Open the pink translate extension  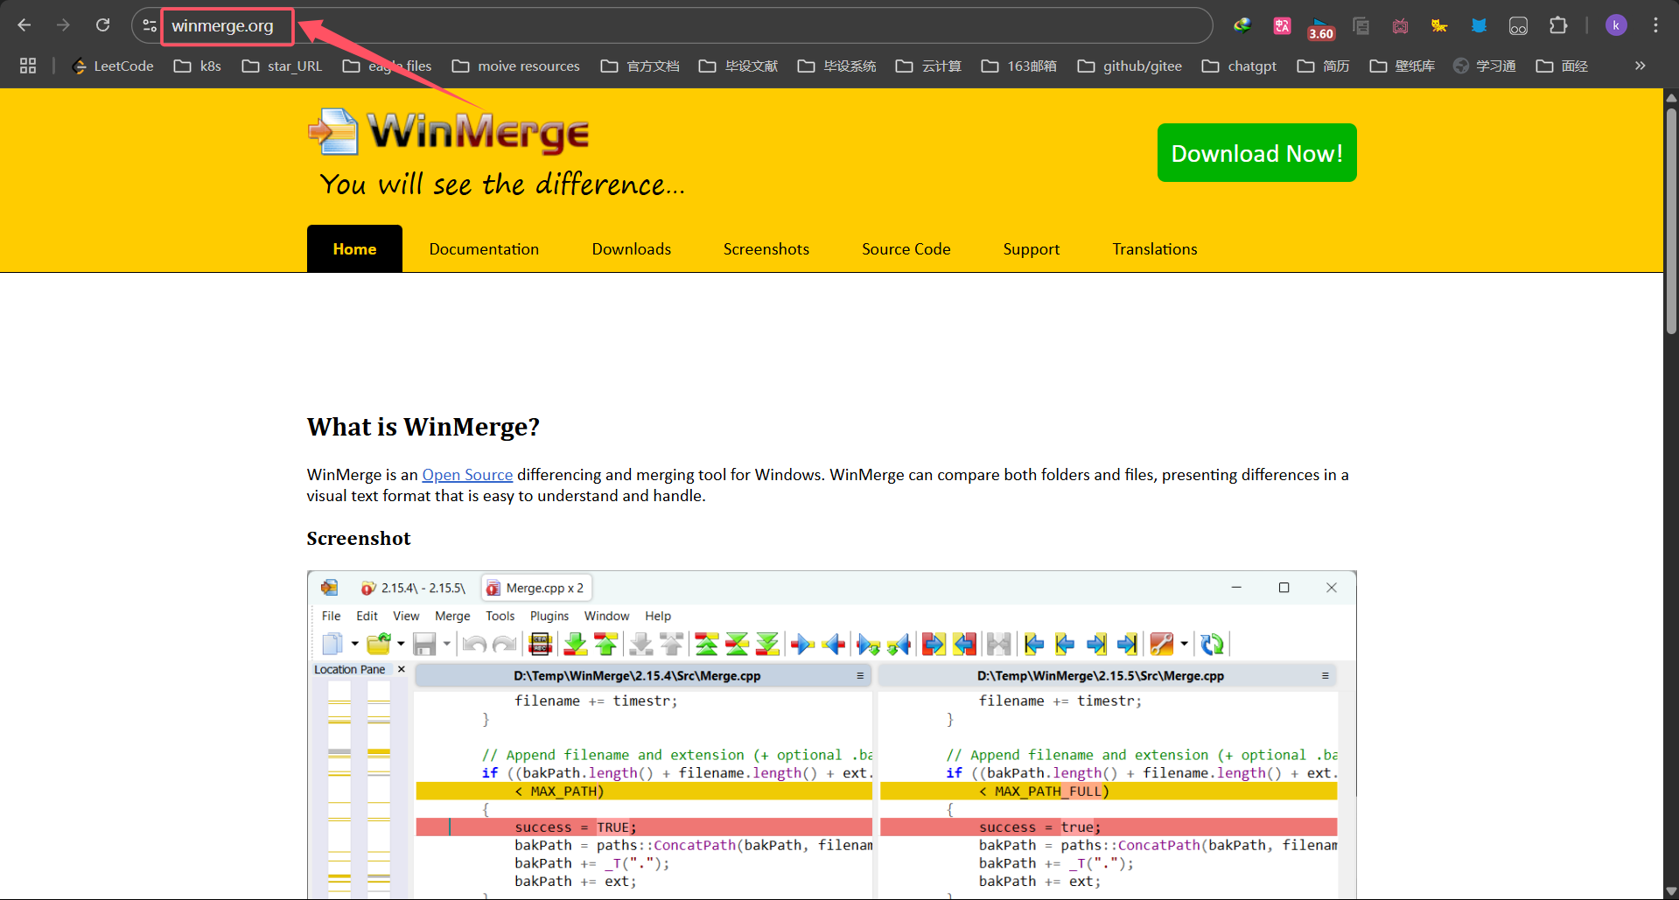(1281, 25)
